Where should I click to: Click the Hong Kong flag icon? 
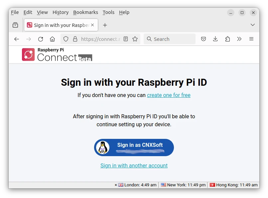(x=212, y=185)
